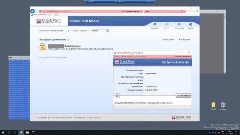240x135 pixels.
Task: Click the grayed Подключение button beside the padlock
Action: 56,46
